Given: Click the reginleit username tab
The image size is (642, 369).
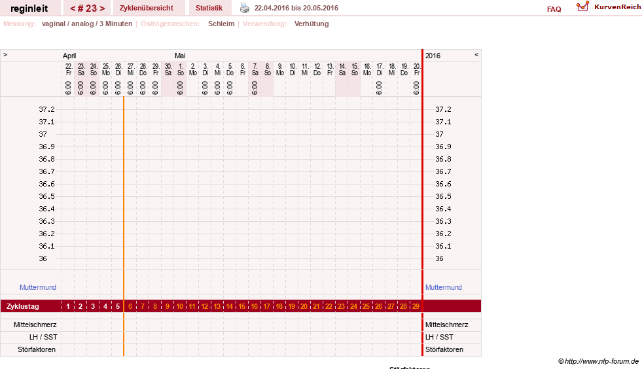Looking at the screenshot, I should point(29,9).
